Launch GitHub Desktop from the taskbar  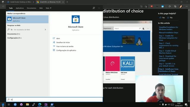click(x=21, y=104)
